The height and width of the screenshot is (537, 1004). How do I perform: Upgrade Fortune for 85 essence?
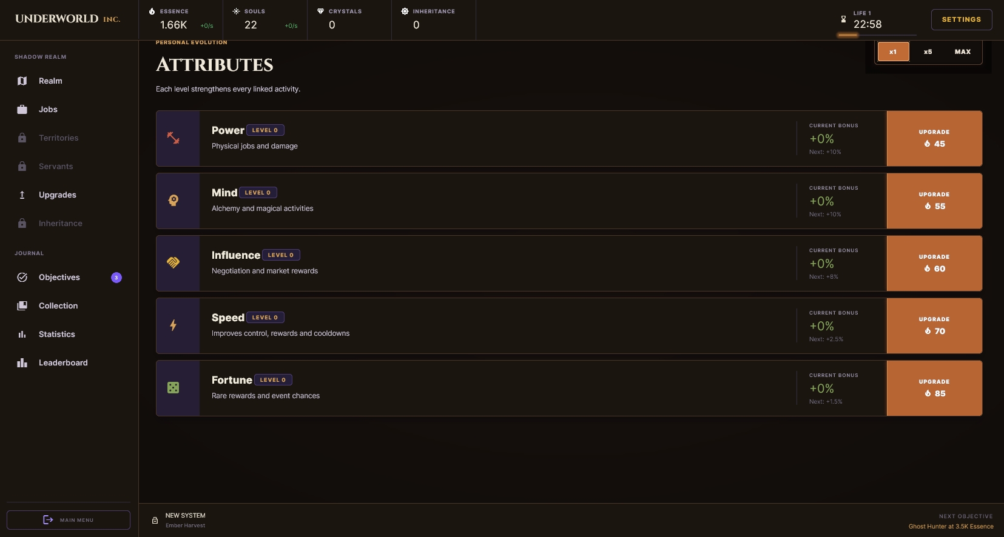click(934, 388)
